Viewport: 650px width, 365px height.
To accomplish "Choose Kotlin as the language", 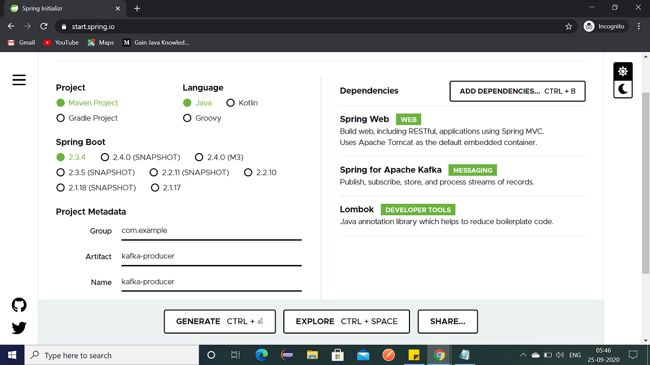I will pos(242,103).
